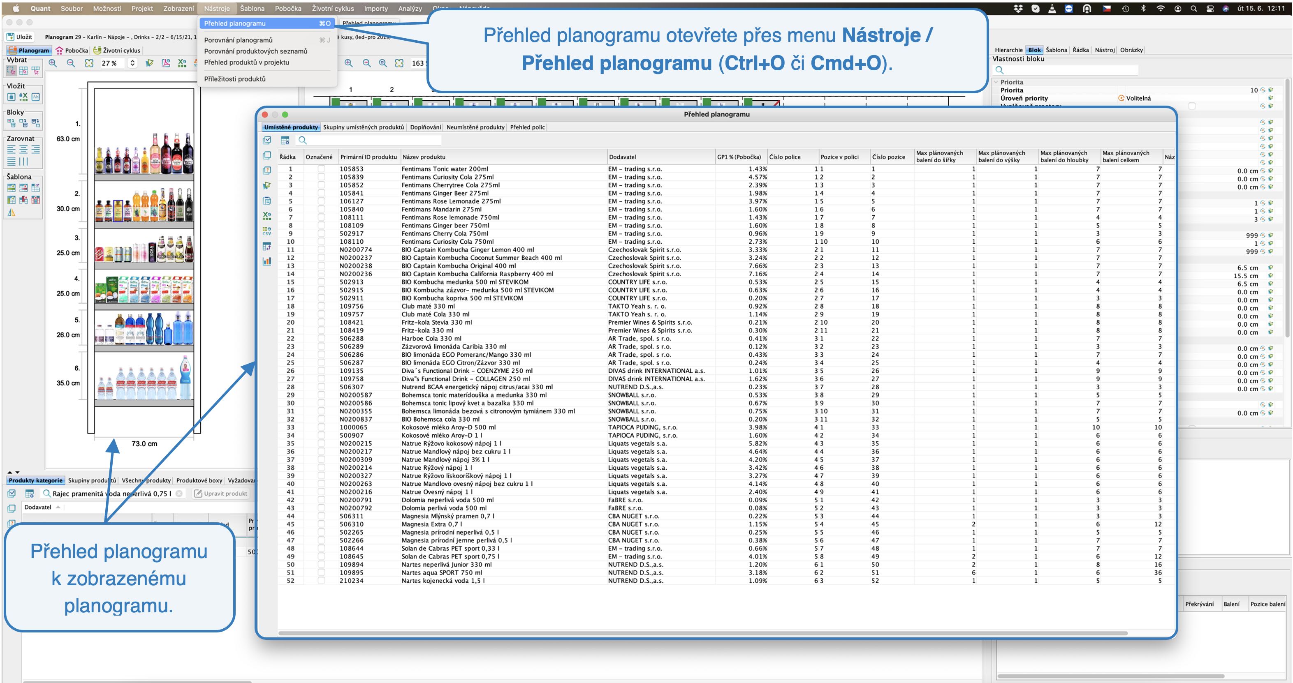Check the Označené box for Fentimans Tonic water 200ml

point(321,169)
